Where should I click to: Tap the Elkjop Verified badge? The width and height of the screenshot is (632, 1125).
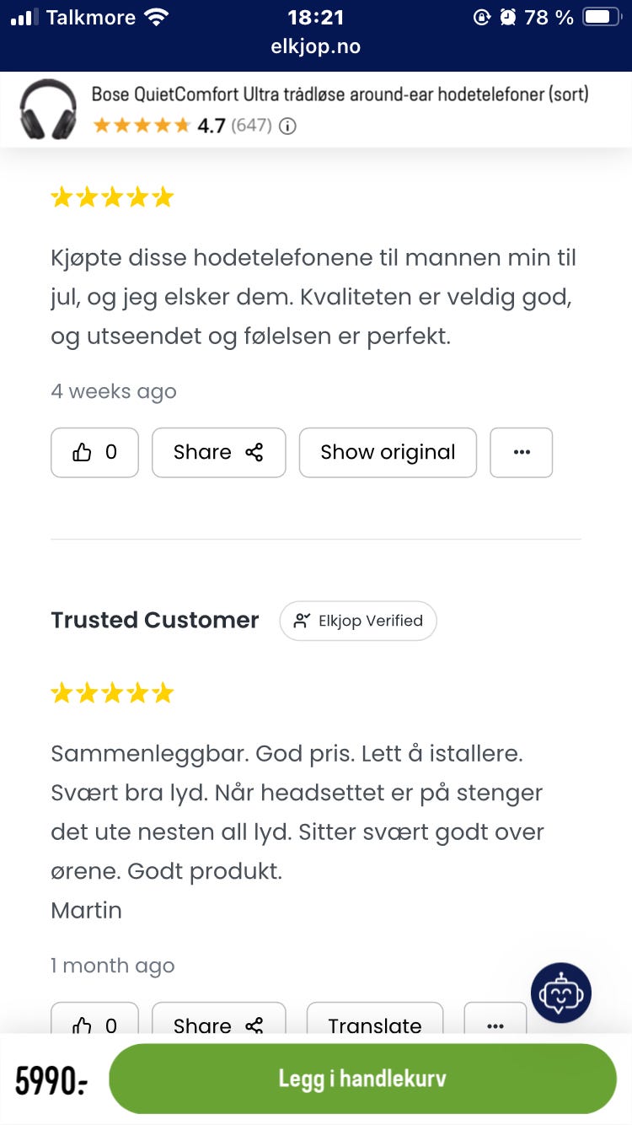tap(358, 621)
